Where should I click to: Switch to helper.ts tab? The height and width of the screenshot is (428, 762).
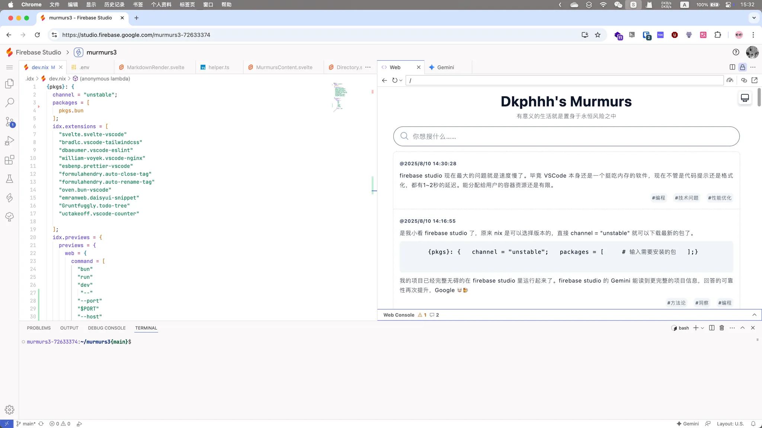click(x=219, y=67)
